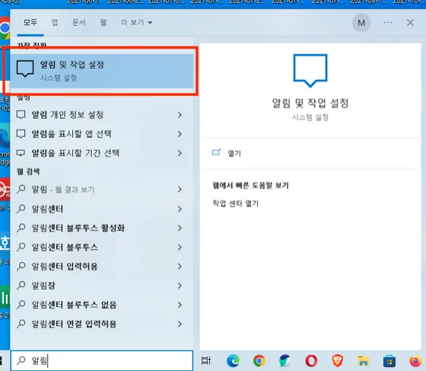Open the three-dot options menu
This screenshot has height=371, width=426.
pos(388,23)
